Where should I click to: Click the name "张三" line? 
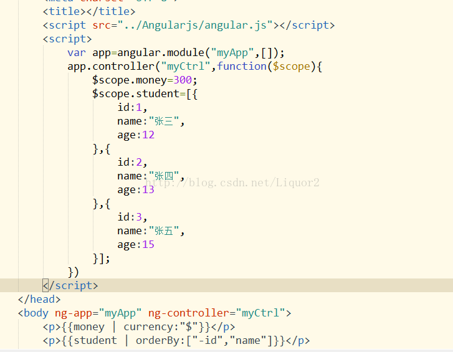tap(151, 121)
